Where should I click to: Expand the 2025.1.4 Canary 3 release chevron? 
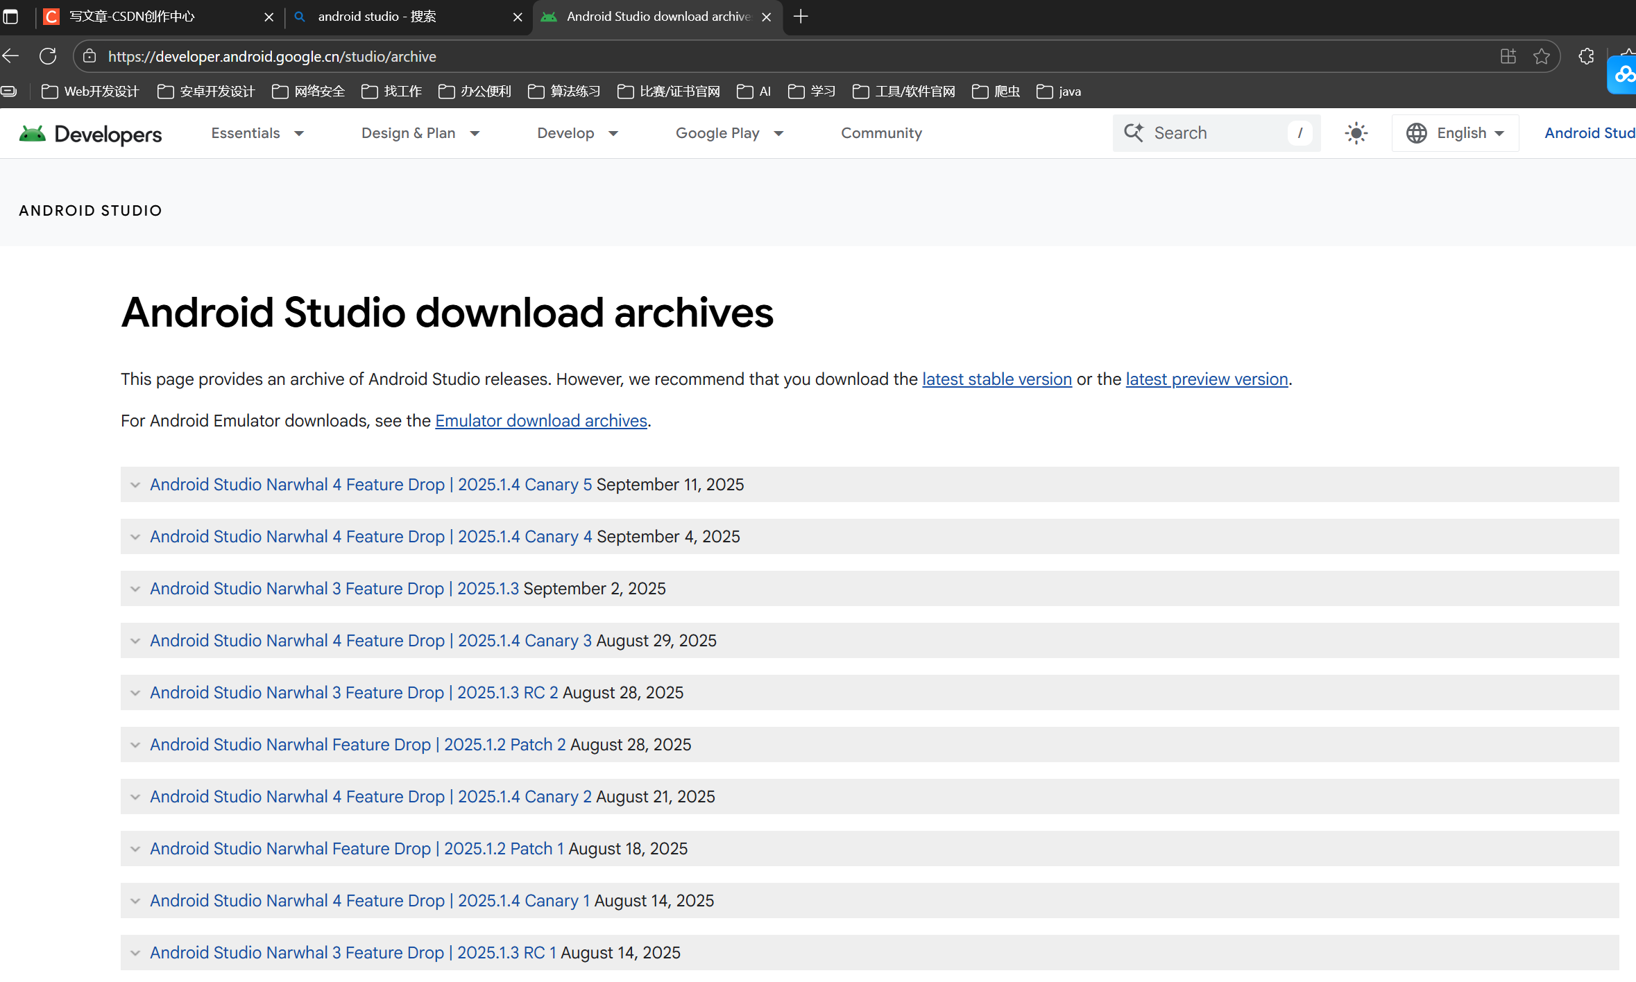(135, 641)
